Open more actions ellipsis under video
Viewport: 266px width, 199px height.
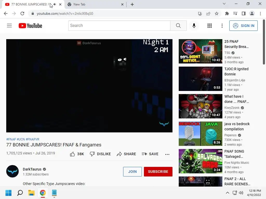(x=167, y=154)
